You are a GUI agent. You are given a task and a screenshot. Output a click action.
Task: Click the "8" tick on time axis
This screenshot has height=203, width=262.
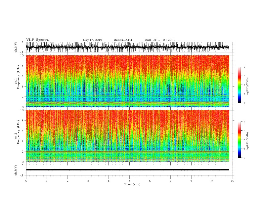click(191, 181)
